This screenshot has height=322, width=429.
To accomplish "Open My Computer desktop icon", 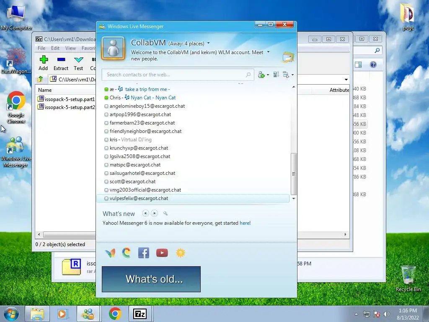I will click(16, 17).
